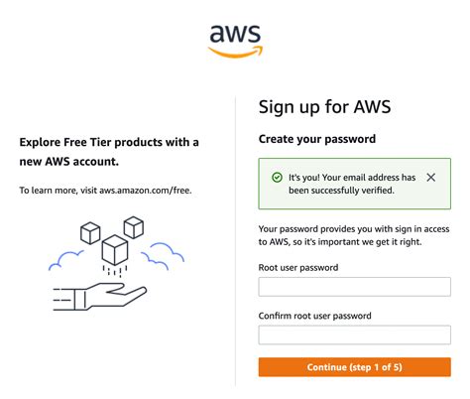Click the password importance description text
The image size is (470, 399).
[354, 235]
